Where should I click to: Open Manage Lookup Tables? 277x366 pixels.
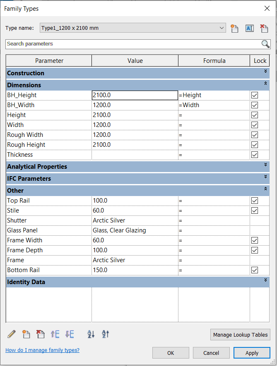241,335
